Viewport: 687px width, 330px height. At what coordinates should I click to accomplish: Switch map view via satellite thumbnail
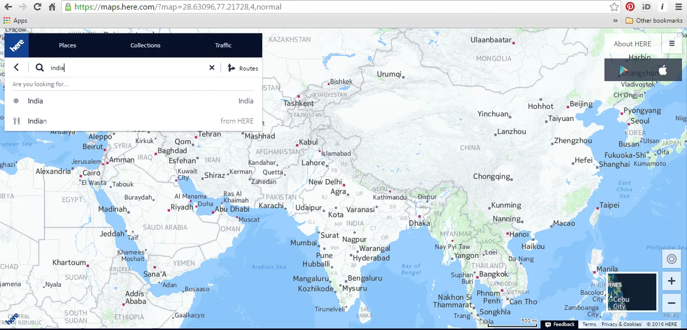pyautogui.click(x=632, y=292)
